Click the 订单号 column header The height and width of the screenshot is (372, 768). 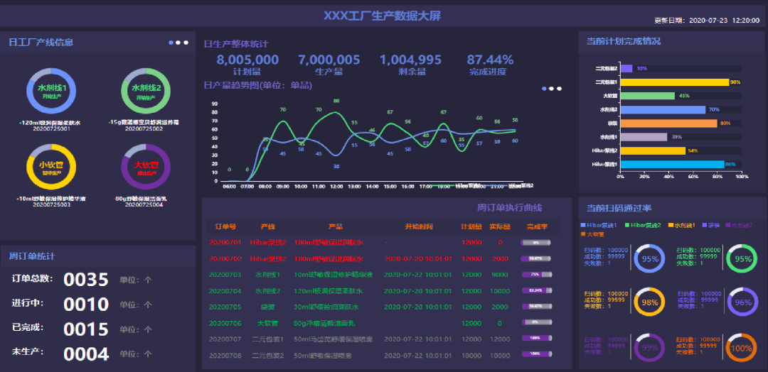(225, 226)
